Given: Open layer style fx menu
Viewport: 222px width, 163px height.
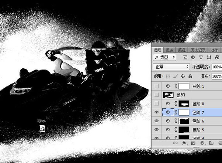Looking at the screenshot, I should [x=184, y=143].
